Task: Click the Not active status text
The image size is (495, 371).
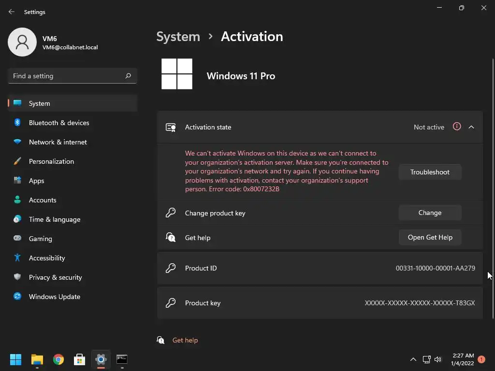Action: tap(429, 127)
